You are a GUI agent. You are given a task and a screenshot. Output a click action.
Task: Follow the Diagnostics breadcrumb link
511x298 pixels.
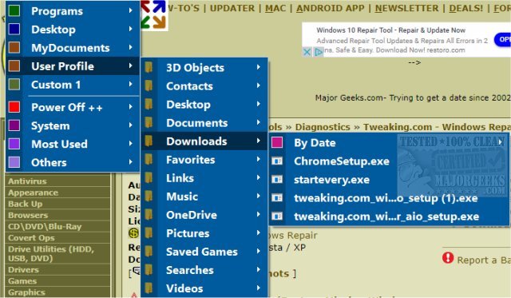[323, 127]
